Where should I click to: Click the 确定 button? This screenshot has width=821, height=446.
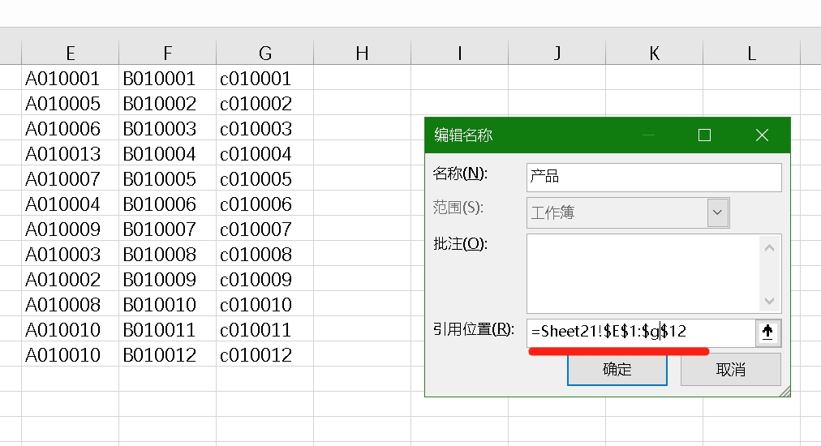click(617, 370)
